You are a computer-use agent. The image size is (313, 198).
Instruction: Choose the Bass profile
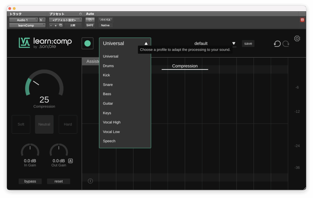(x=125, y=94)
